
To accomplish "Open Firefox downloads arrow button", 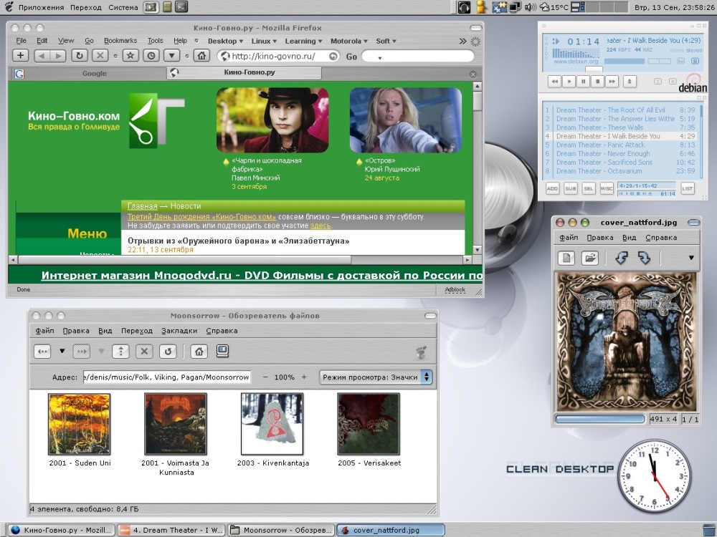I will [171, 56].
